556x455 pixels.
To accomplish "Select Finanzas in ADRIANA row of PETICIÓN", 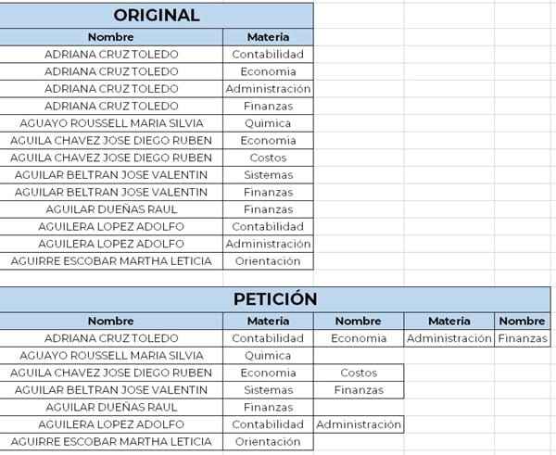I will tap(523, 338).
